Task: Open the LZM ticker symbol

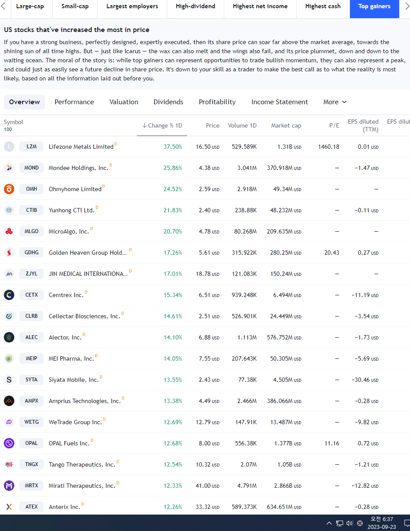Action: [x=32, y=147]
